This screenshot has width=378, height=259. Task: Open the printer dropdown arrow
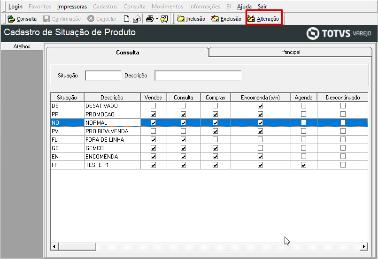click(157, 19)
